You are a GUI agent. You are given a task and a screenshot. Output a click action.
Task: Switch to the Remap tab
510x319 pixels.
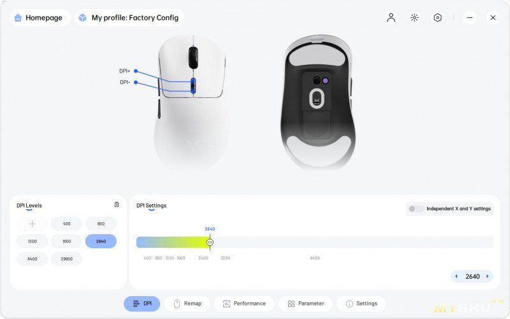pyautogui.click(x=187, y=304)
